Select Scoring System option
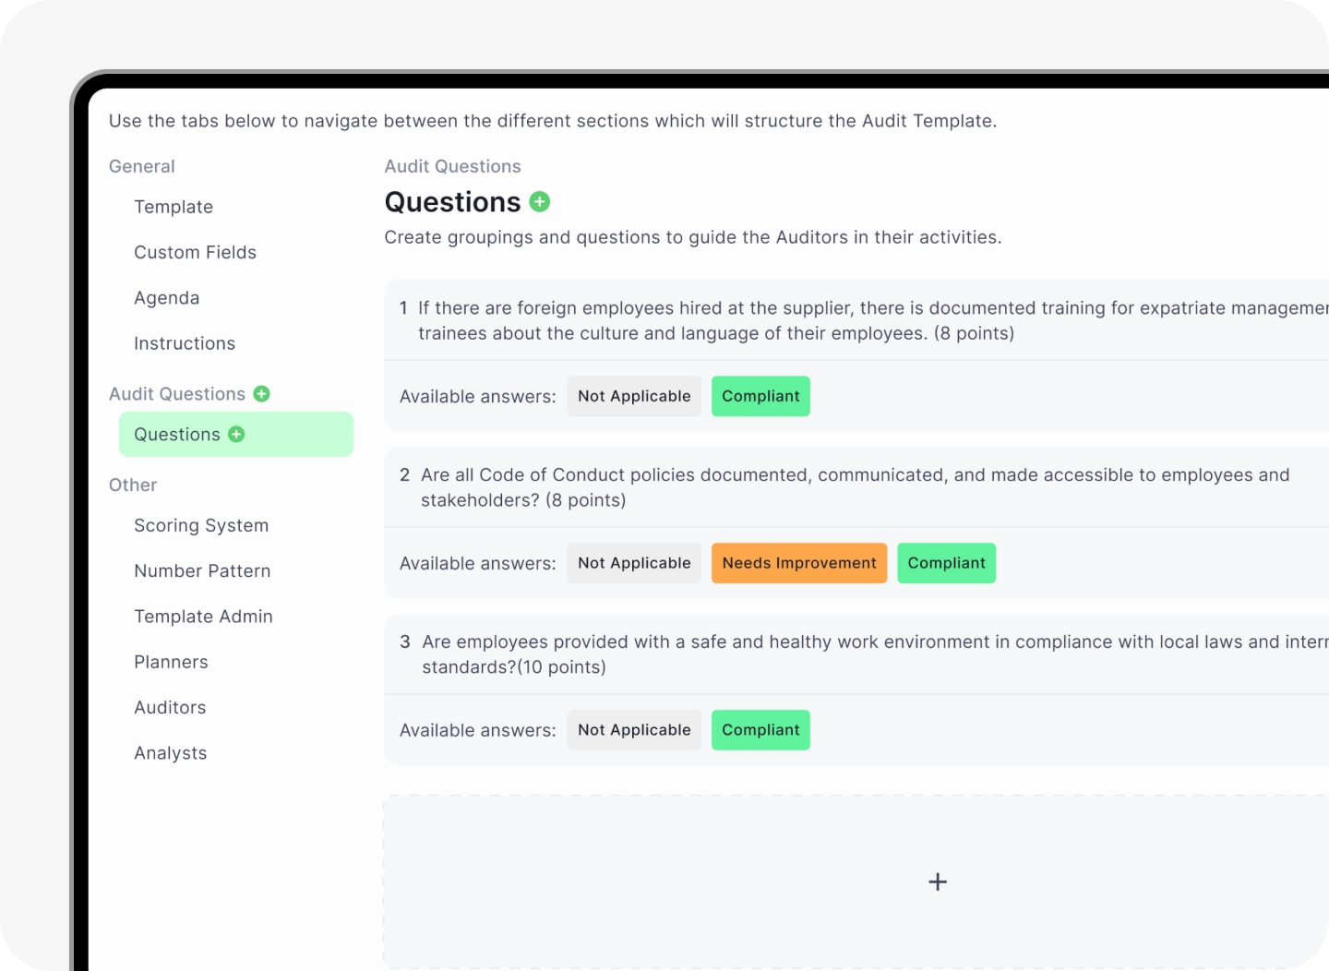Image resolution: width=1329 pixels, height=971 pixels. click(x=201, y=525)
